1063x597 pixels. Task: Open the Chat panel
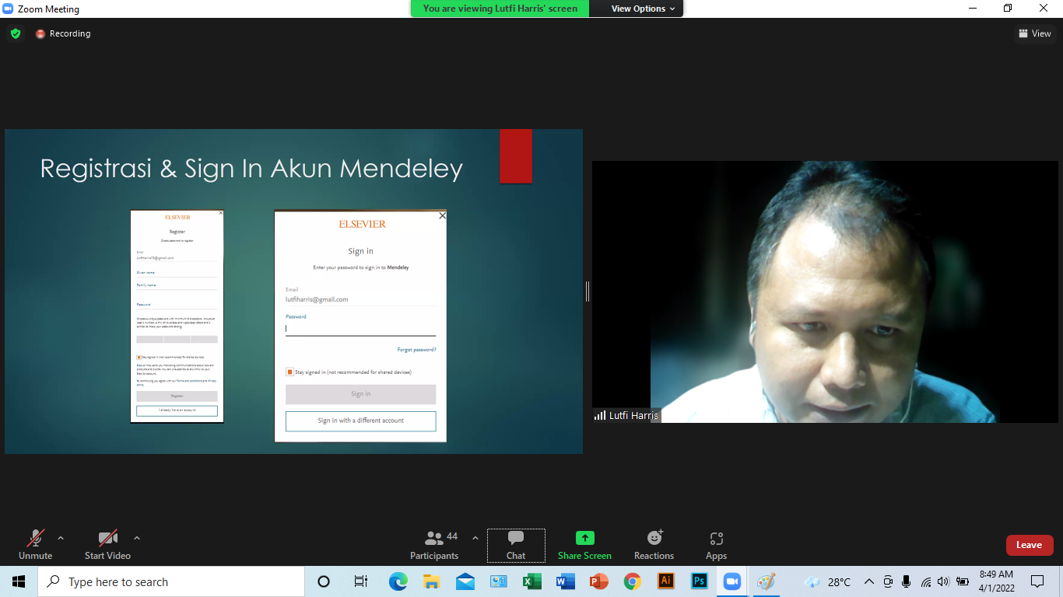click(x=516, y=545)
